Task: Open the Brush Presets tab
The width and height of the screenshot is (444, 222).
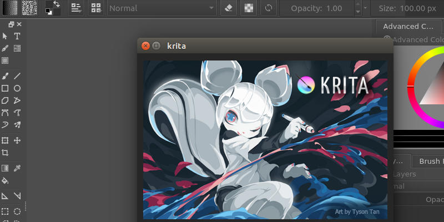Action: coord(428,161)
